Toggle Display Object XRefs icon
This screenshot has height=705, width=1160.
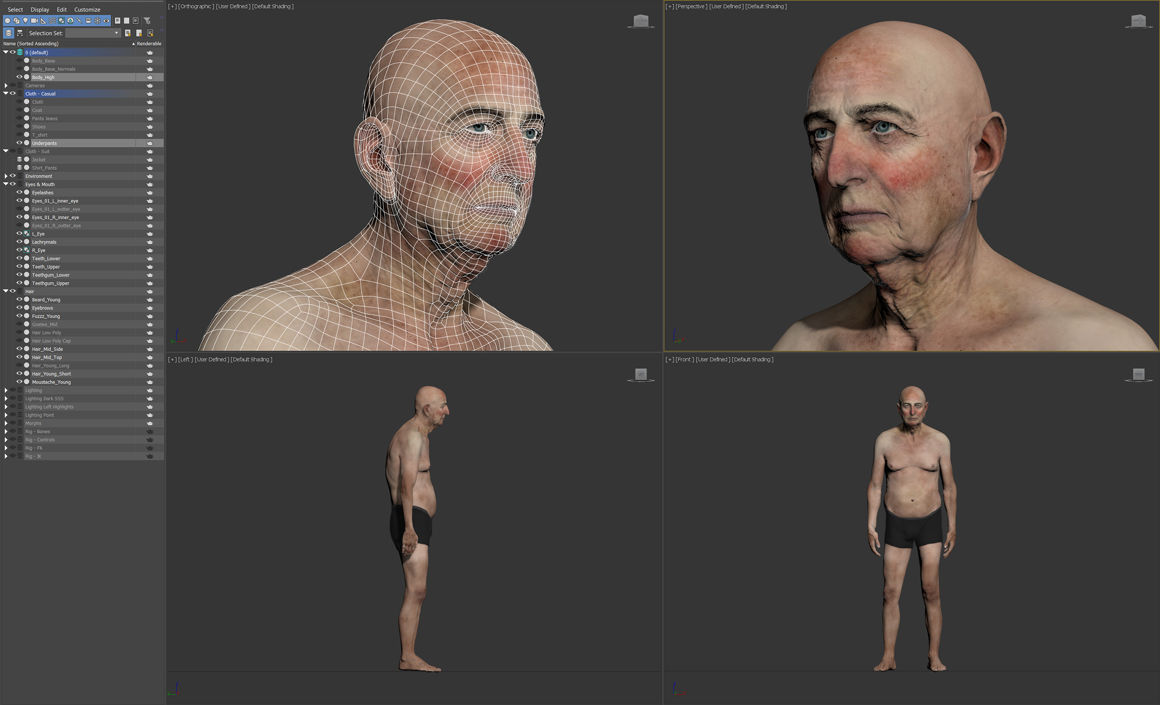tap(70, 21)
